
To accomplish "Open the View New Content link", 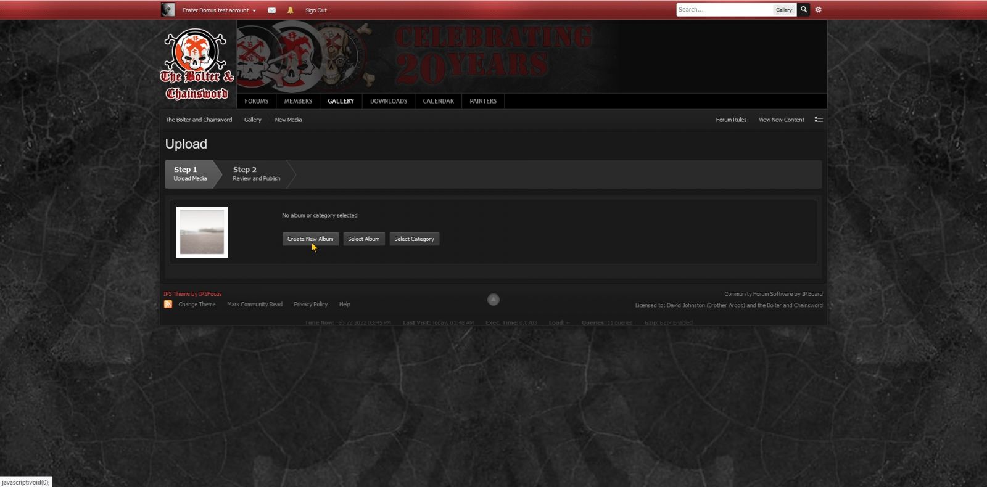I will coord(781,120).
